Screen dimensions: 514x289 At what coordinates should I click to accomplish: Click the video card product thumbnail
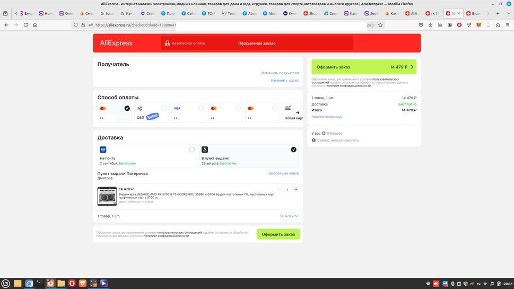coord(107,196)
